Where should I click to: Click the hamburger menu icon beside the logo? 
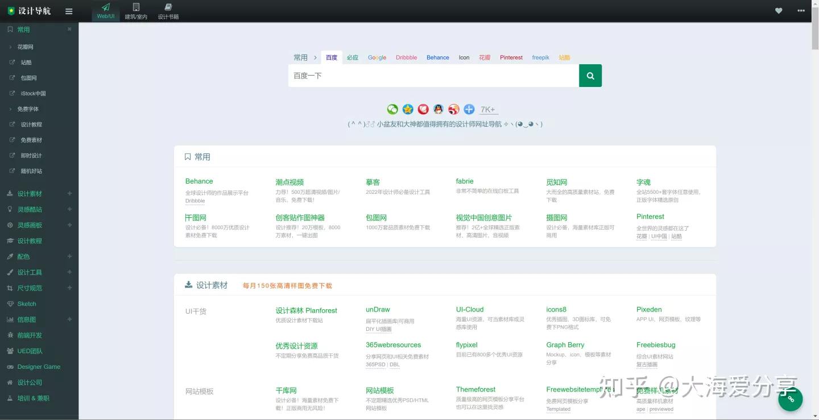coord(69,10)
